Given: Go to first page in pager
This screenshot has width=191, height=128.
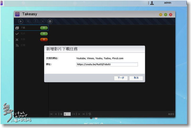Looking at the screenshot, I should click(x=51, y=114).
